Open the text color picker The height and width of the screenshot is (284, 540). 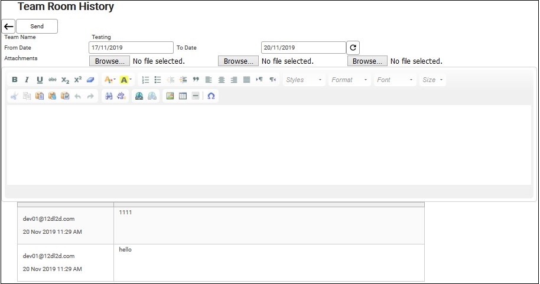click(x=109, y=80)
